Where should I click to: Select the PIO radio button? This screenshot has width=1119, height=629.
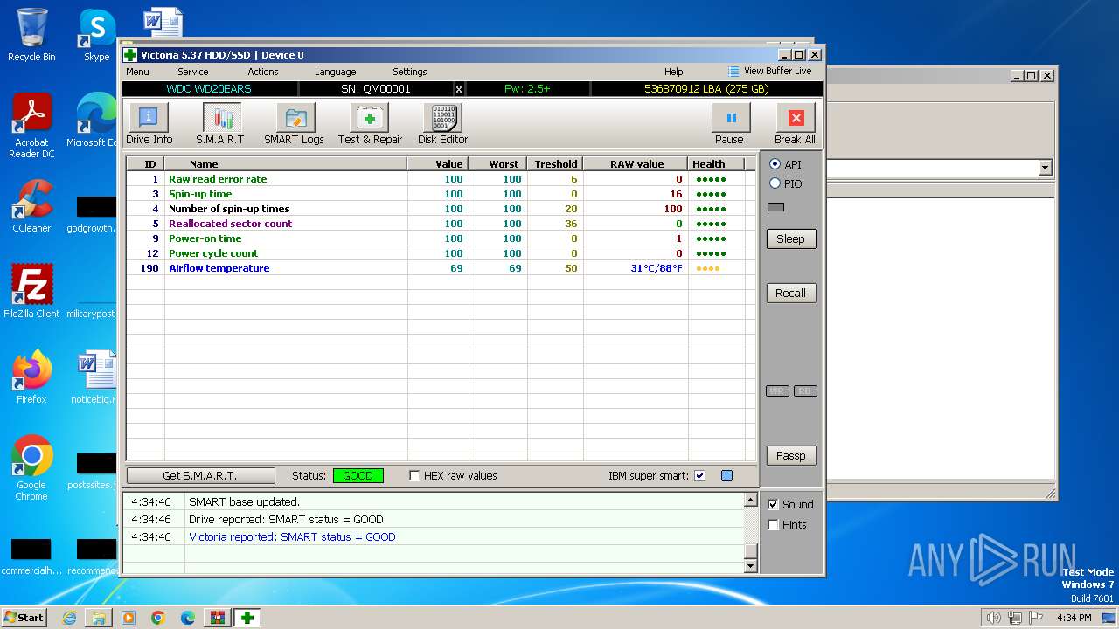[775, 183]
